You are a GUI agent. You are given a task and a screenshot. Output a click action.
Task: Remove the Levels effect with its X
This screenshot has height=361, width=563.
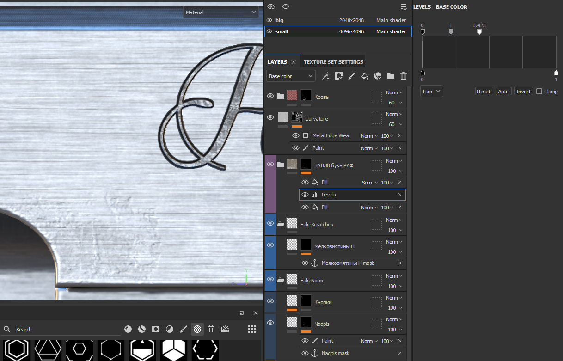pos(400,195)
